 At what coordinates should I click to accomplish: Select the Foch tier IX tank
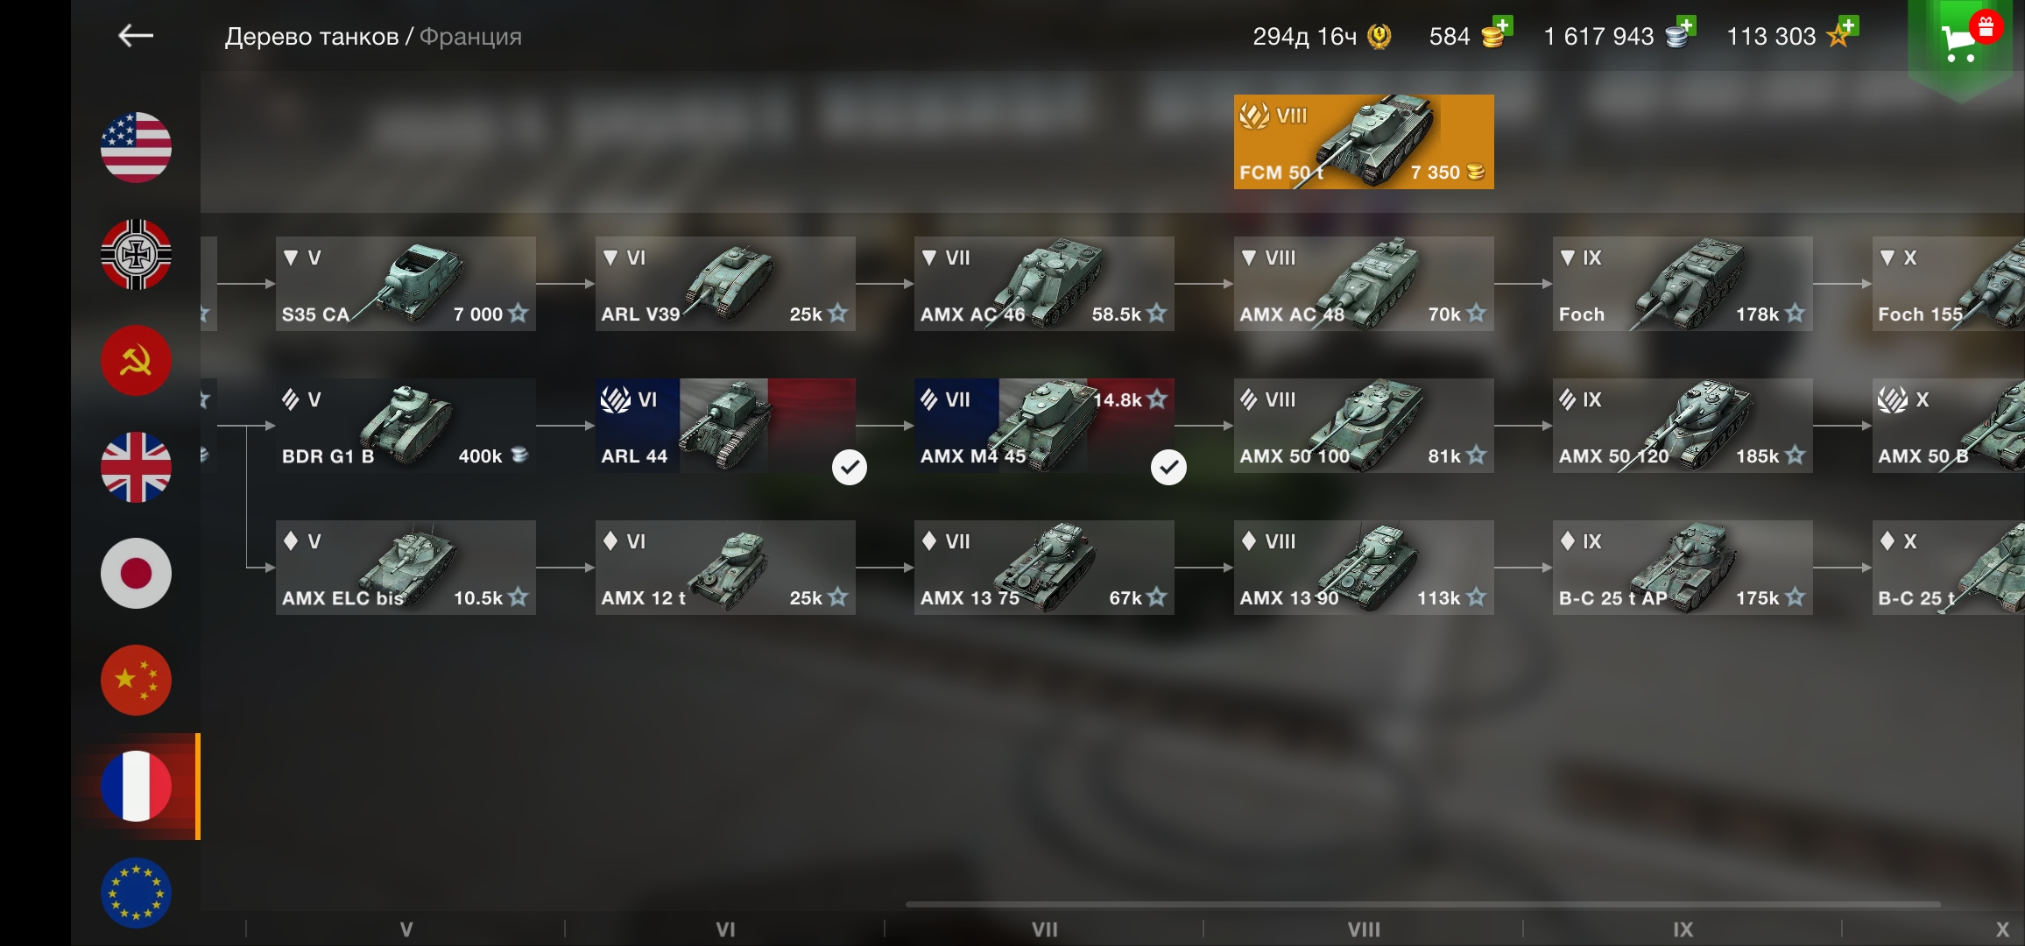1683,284
